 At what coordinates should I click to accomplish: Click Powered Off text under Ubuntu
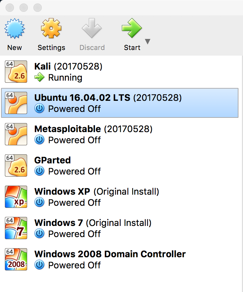75,109
